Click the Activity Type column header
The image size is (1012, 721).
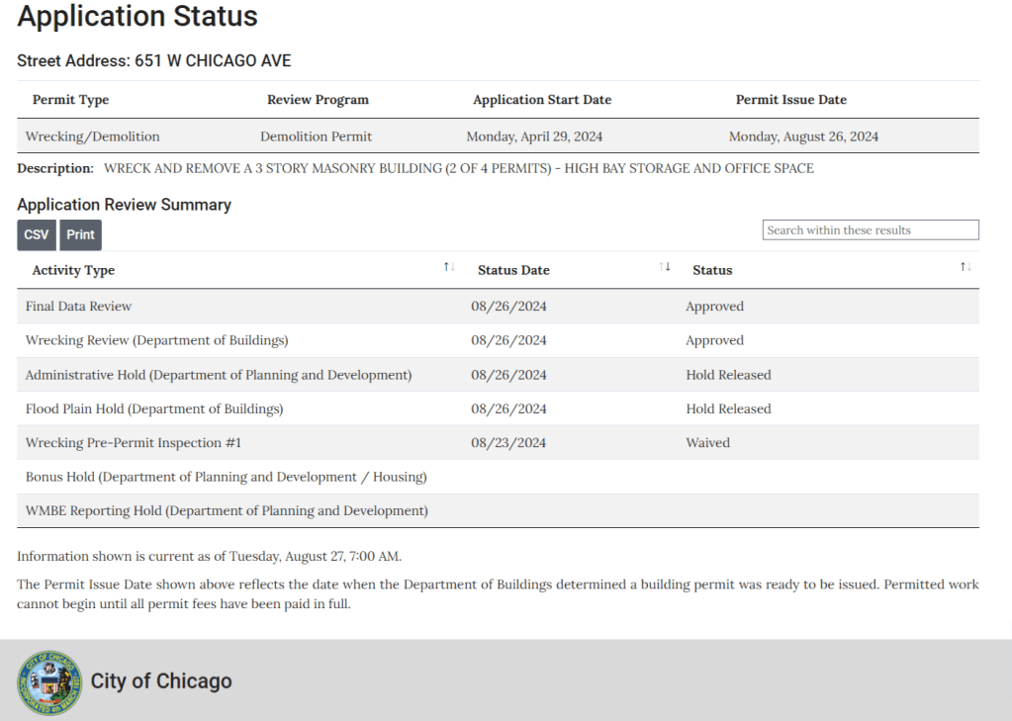coord(73,270)
